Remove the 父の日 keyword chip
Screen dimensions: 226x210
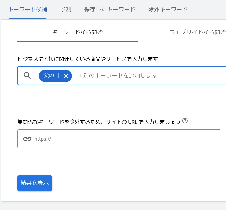[66, 76]
